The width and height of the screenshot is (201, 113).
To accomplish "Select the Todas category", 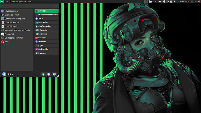I will pyautogui.click(x=47, y=19).
